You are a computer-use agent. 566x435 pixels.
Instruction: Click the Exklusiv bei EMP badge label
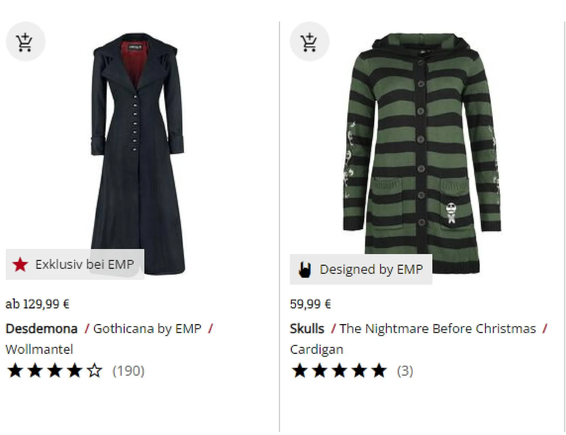click(85, 264)
